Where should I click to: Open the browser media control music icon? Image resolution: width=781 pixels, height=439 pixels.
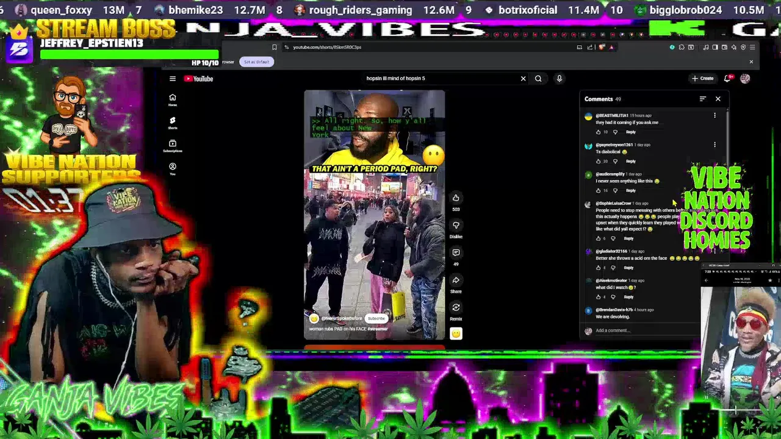pos(706,47)
